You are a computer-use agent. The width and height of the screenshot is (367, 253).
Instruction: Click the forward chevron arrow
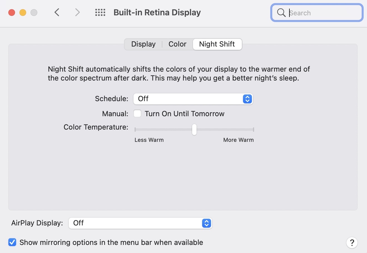(77, 13)
